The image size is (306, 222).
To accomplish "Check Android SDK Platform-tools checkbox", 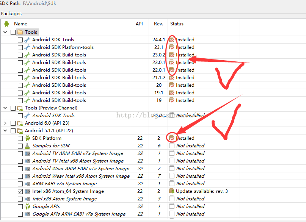I will (20, 47).
